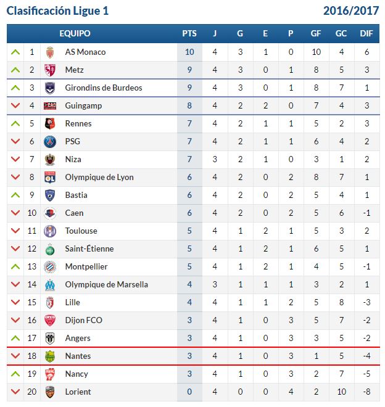Screen dimensions: 385x407
Task: Click the Metz club crest
Action: [50, 70]
